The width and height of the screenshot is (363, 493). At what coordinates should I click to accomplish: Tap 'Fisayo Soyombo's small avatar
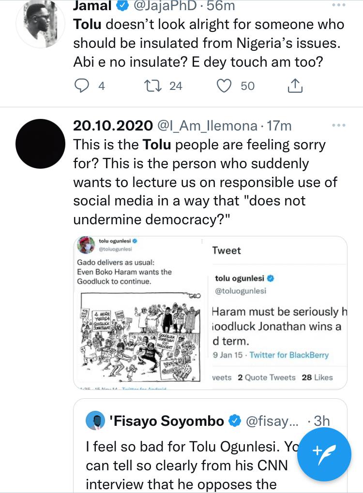95,421
